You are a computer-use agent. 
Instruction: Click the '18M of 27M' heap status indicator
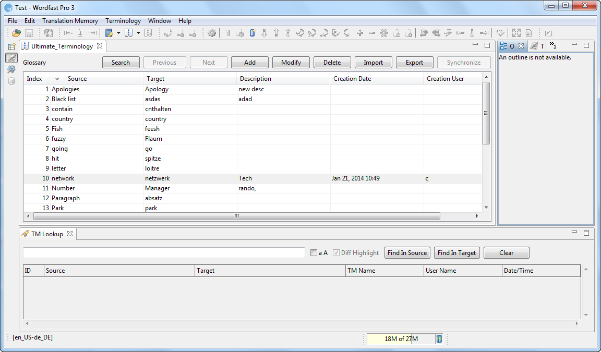coord(401,338)
